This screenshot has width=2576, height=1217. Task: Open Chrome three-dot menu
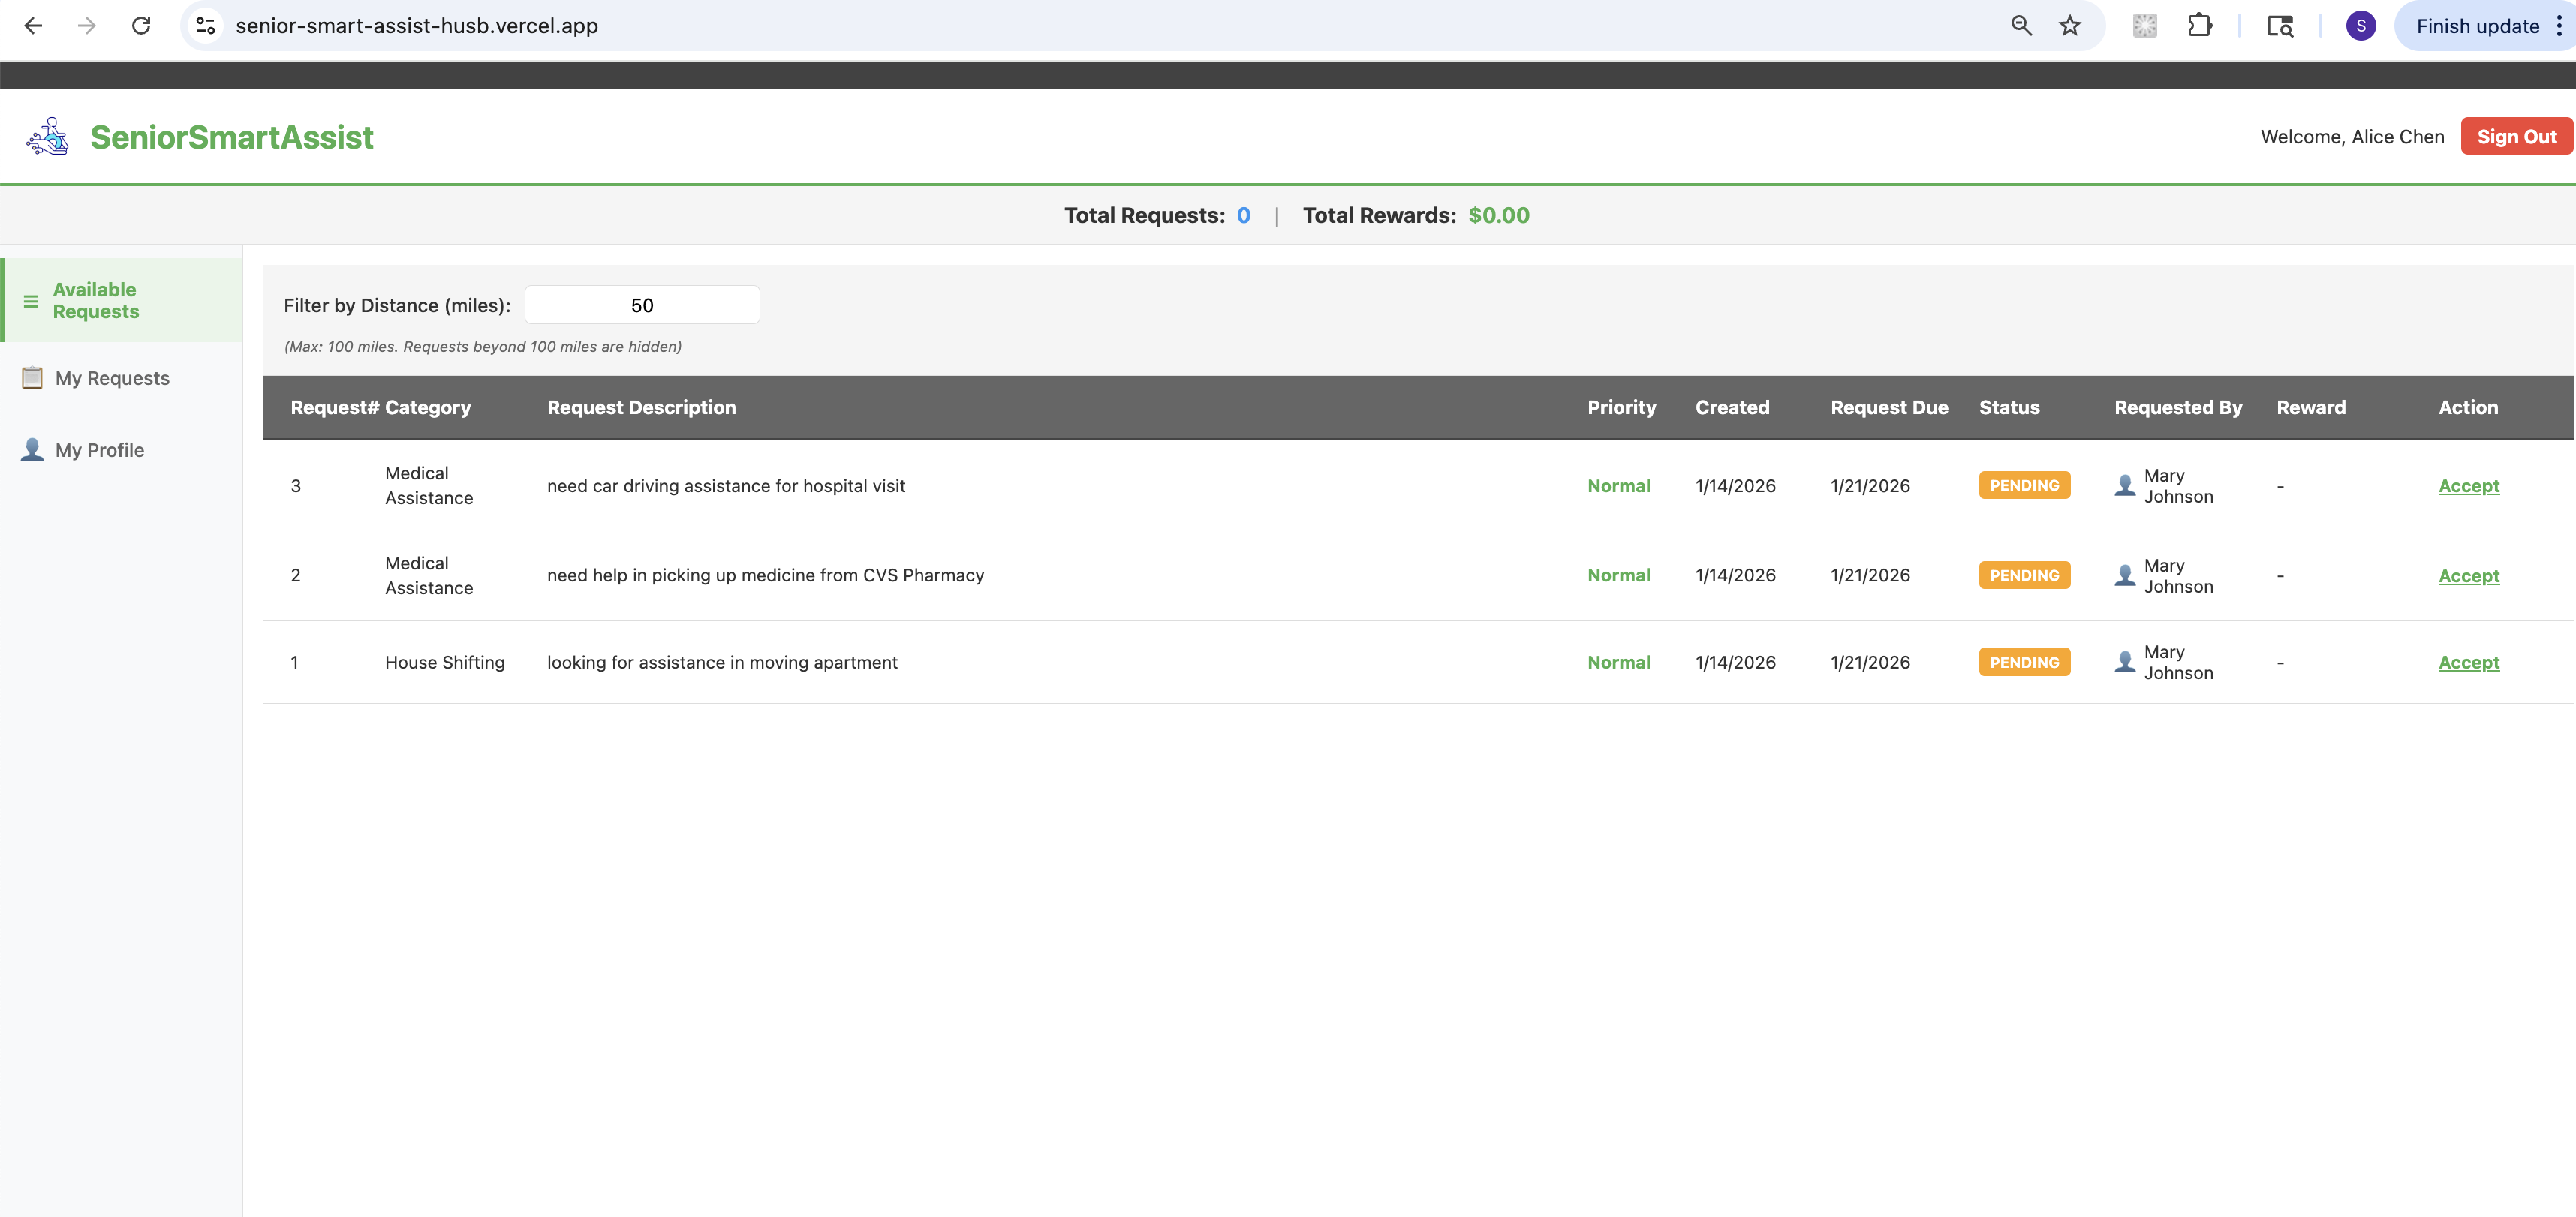2558,26
